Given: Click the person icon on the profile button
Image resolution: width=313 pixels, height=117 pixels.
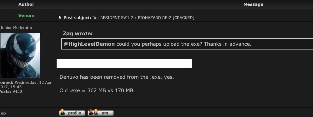Looking at the screenshot, I should [63, 112].
